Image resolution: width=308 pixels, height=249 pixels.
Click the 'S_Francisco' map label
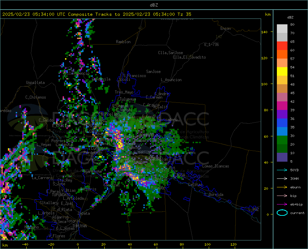coord(134,76)
